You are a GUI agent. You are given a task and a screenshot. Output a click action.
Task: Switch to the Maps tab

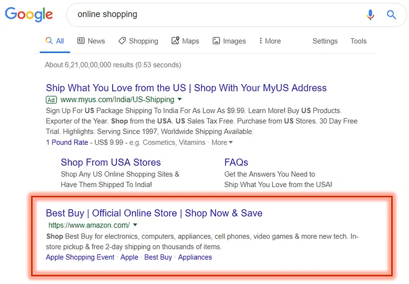click(185, 41)
